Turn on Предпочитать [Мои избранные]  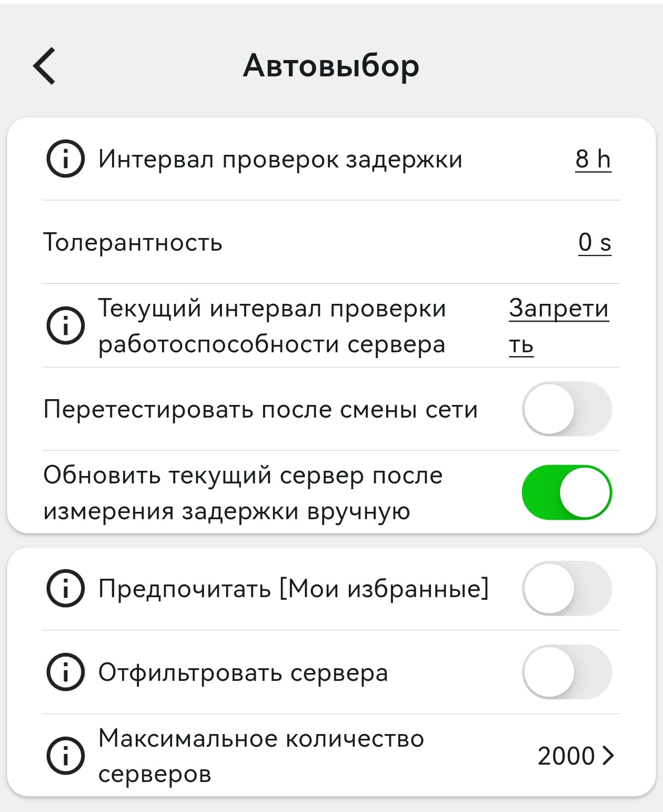[x=567, y=589]
